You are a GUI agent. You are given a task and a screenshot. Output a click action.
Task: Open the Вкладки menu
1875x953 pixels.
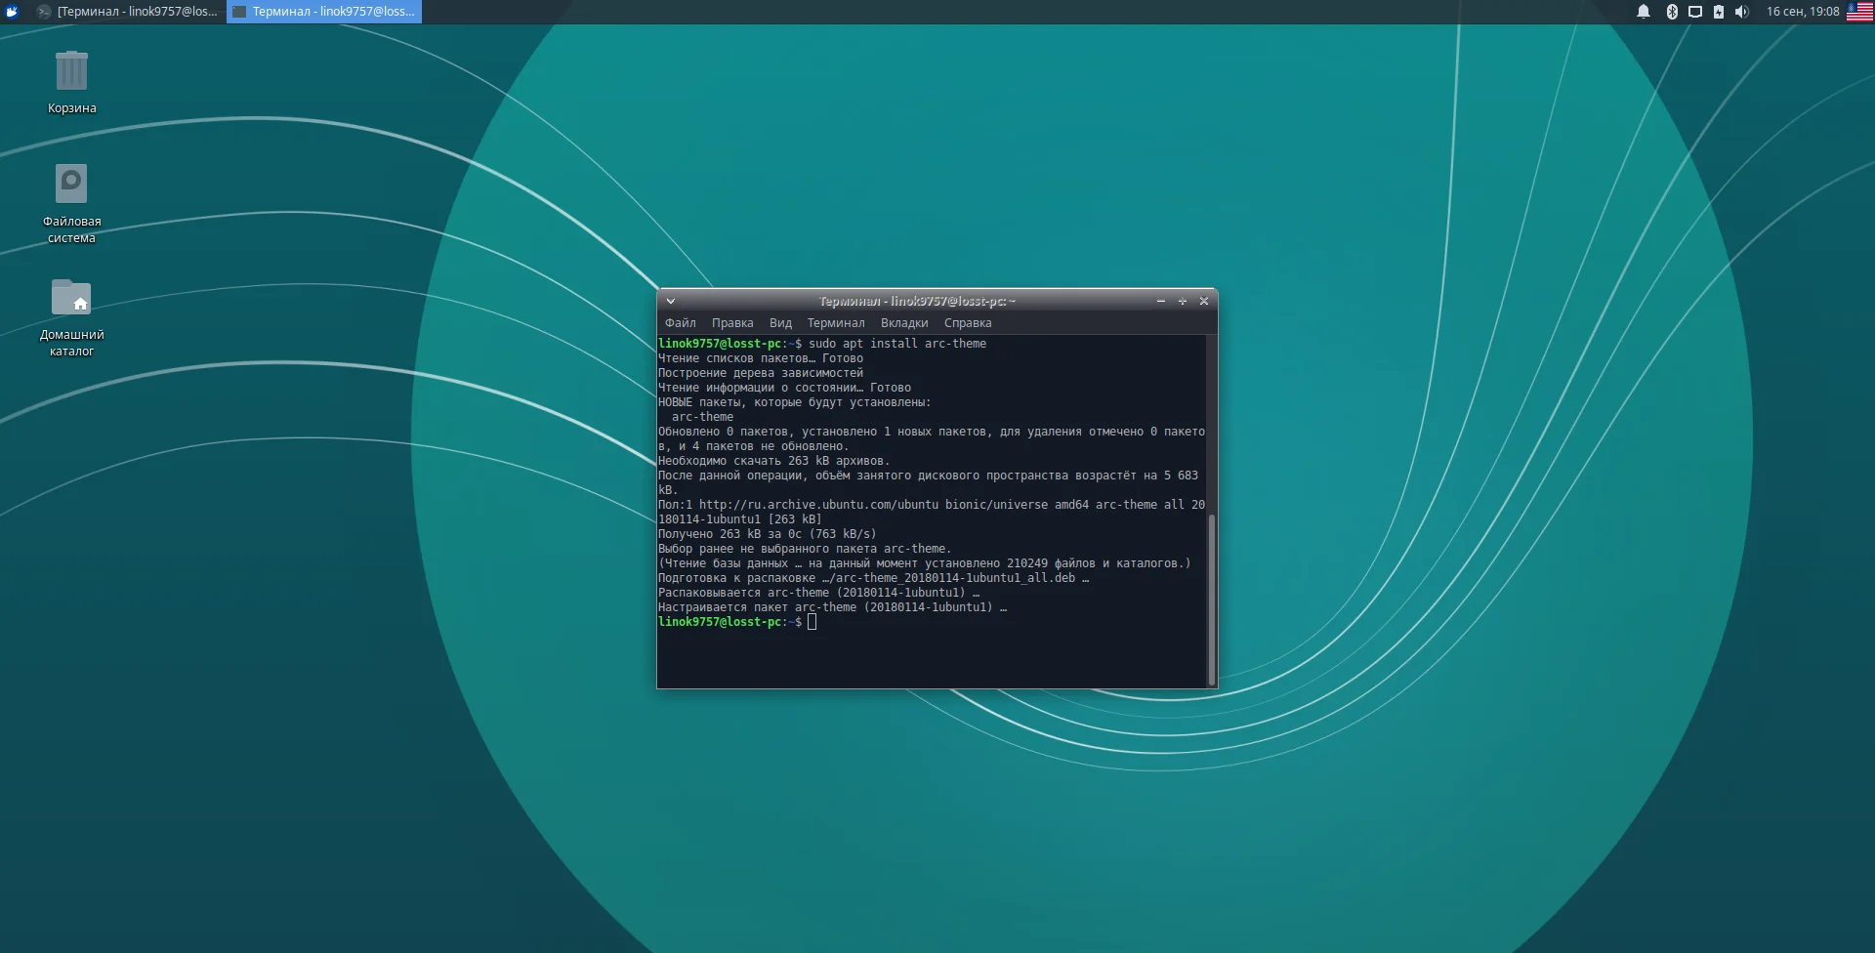point(904,323)
